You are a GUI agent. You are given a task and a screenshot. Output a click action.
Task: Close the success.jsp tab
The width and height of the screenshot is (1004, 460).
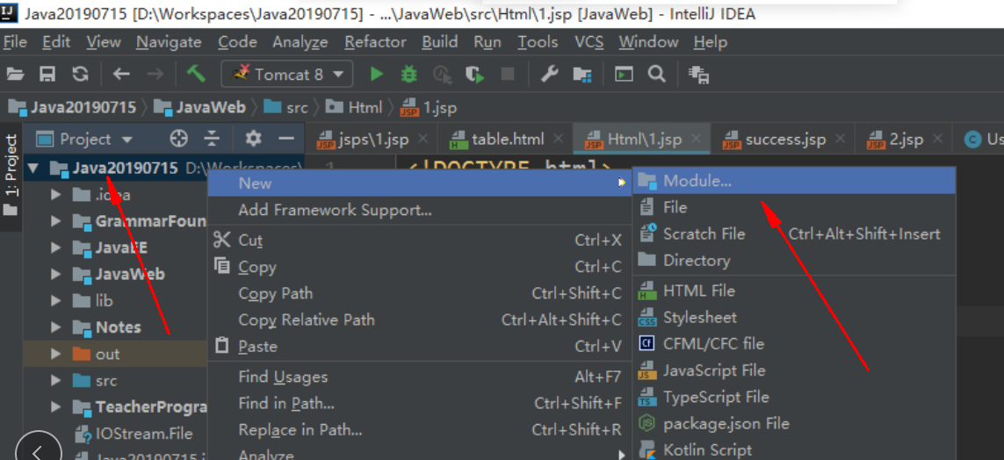tap(841, 138)
